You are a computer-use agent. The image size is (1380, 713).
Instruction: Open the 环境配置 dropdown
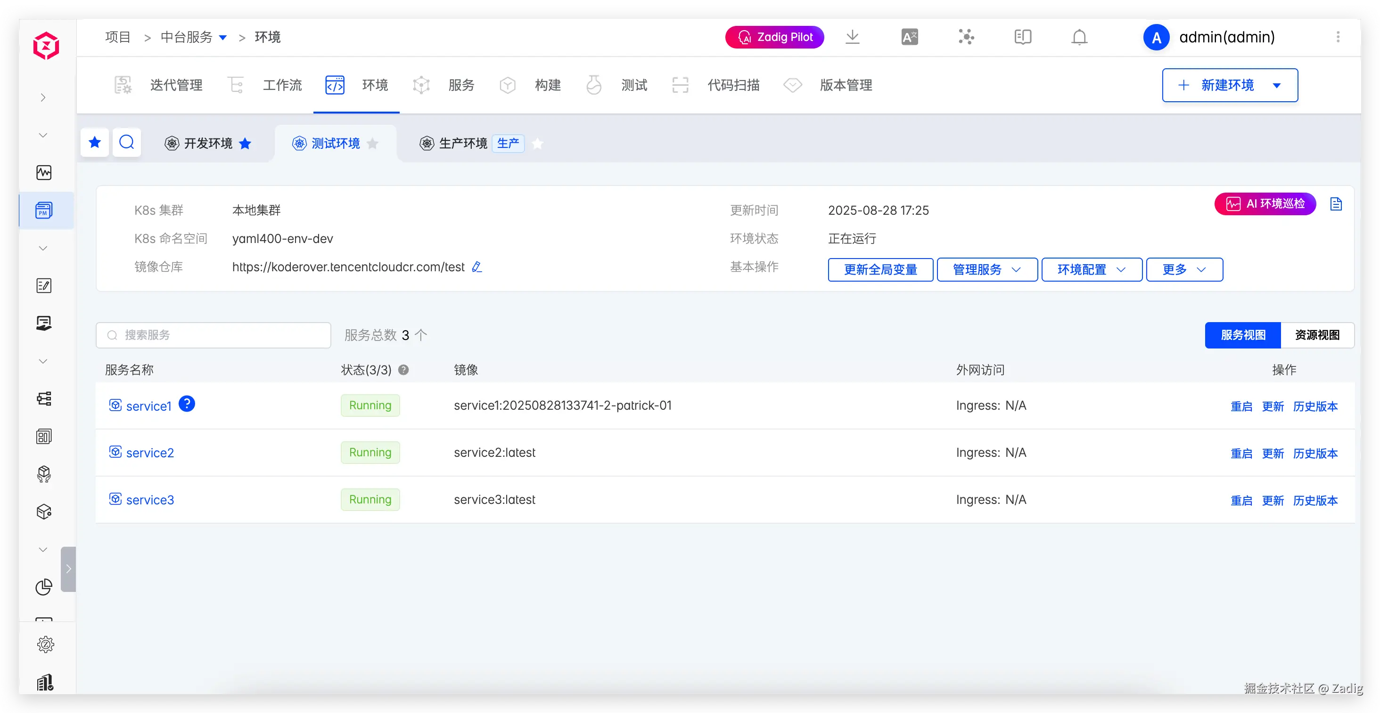point(1091,269)
